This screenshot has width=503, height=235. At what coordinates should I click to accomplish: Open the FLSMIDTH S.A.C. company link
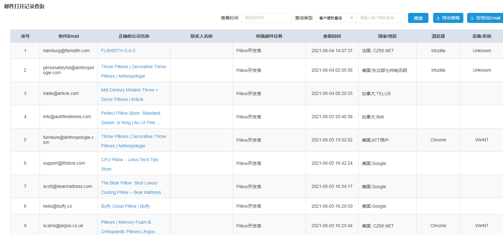[x=119, y=51]
